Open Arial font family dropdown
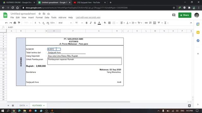This screenshot has height=113, width=202. pos(65,23)
